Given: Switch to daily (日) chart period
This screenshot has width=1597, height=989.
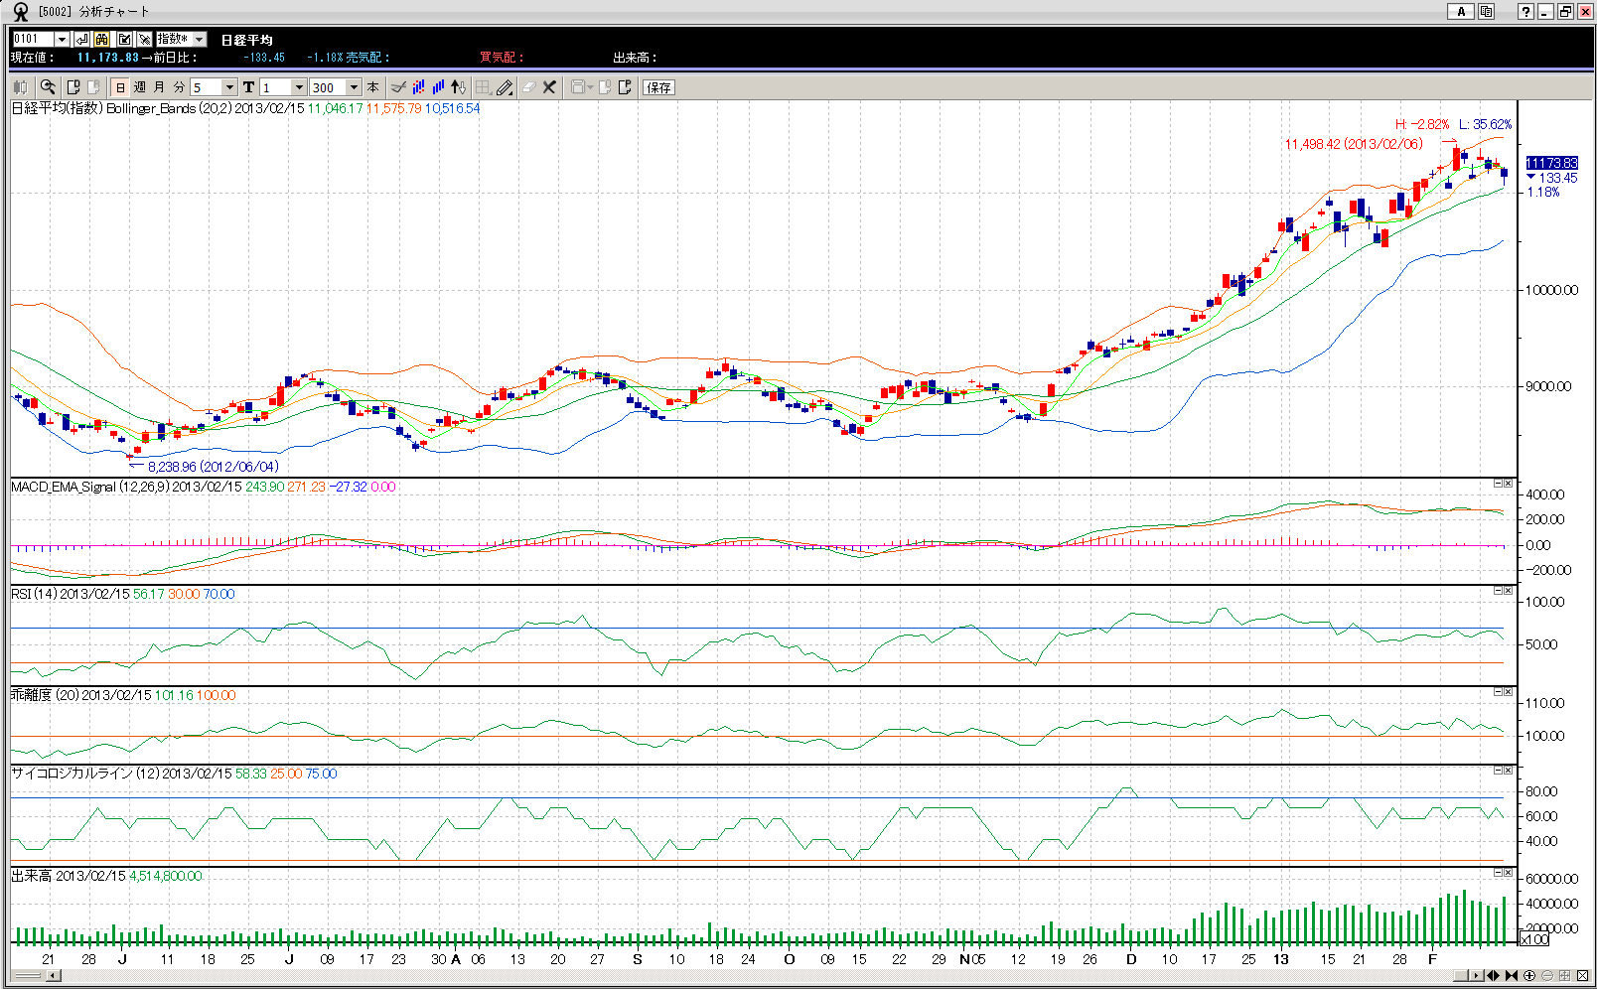Looking at the screenshot, I should click(121, 87).
